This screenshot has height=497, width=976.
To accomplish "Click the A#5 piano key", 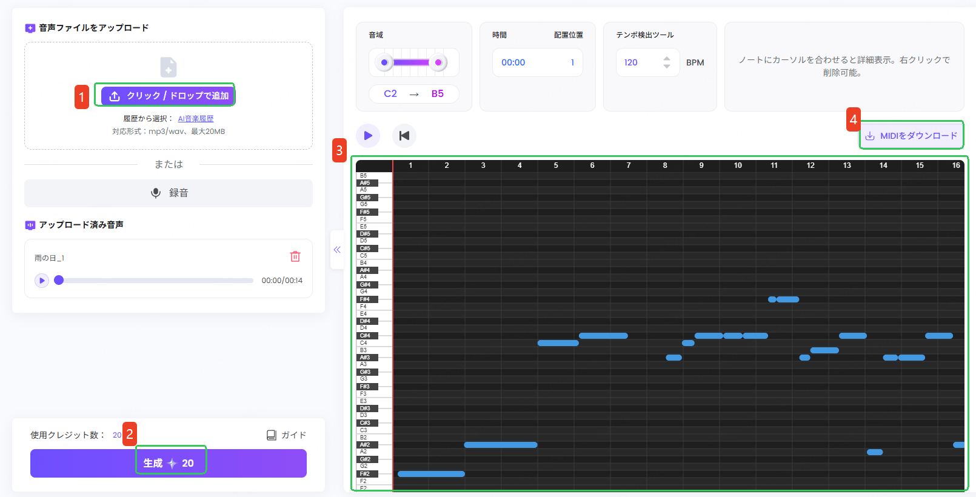I will (367, 182).
